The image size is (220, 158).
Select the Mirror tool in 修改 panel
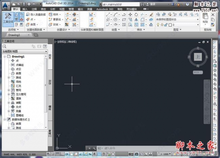[136, 19]
